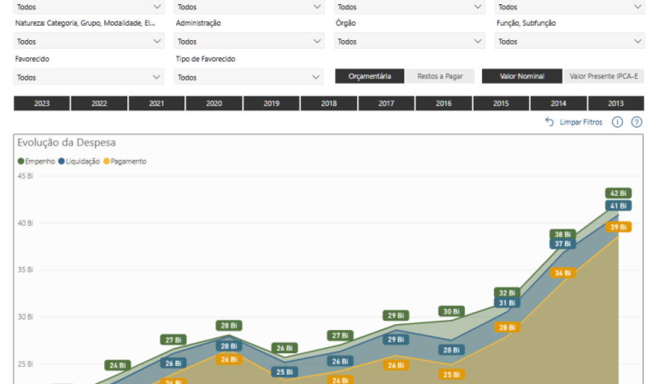The image size is (658, 384).
Task: Click the green Empenho legend dot
Action: [21, 161]
